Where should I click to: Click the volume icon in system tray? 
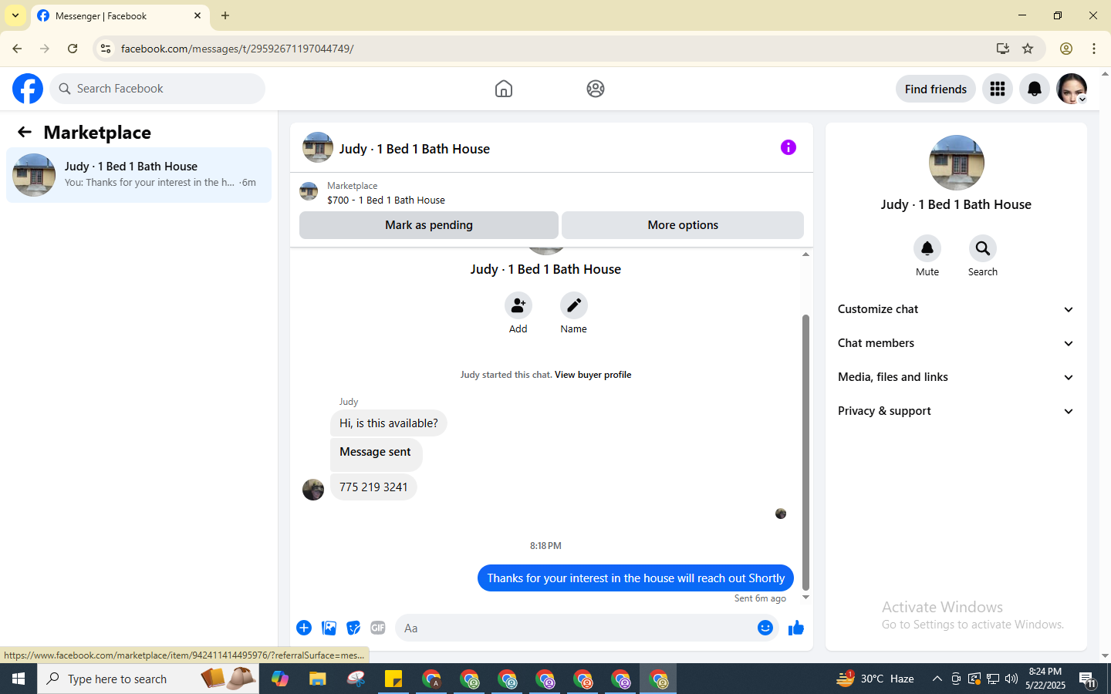click(1011, 679)
